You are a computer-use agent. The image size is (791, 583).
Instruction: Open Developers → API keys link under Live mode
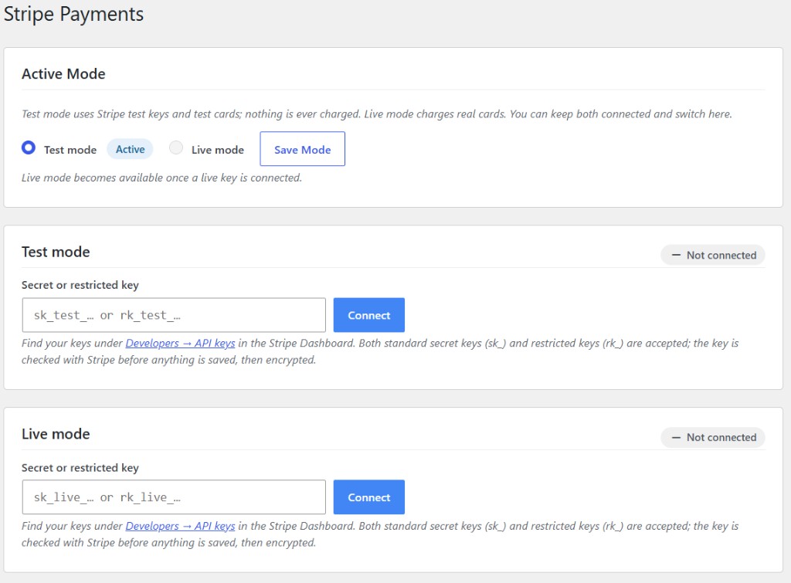180,526
